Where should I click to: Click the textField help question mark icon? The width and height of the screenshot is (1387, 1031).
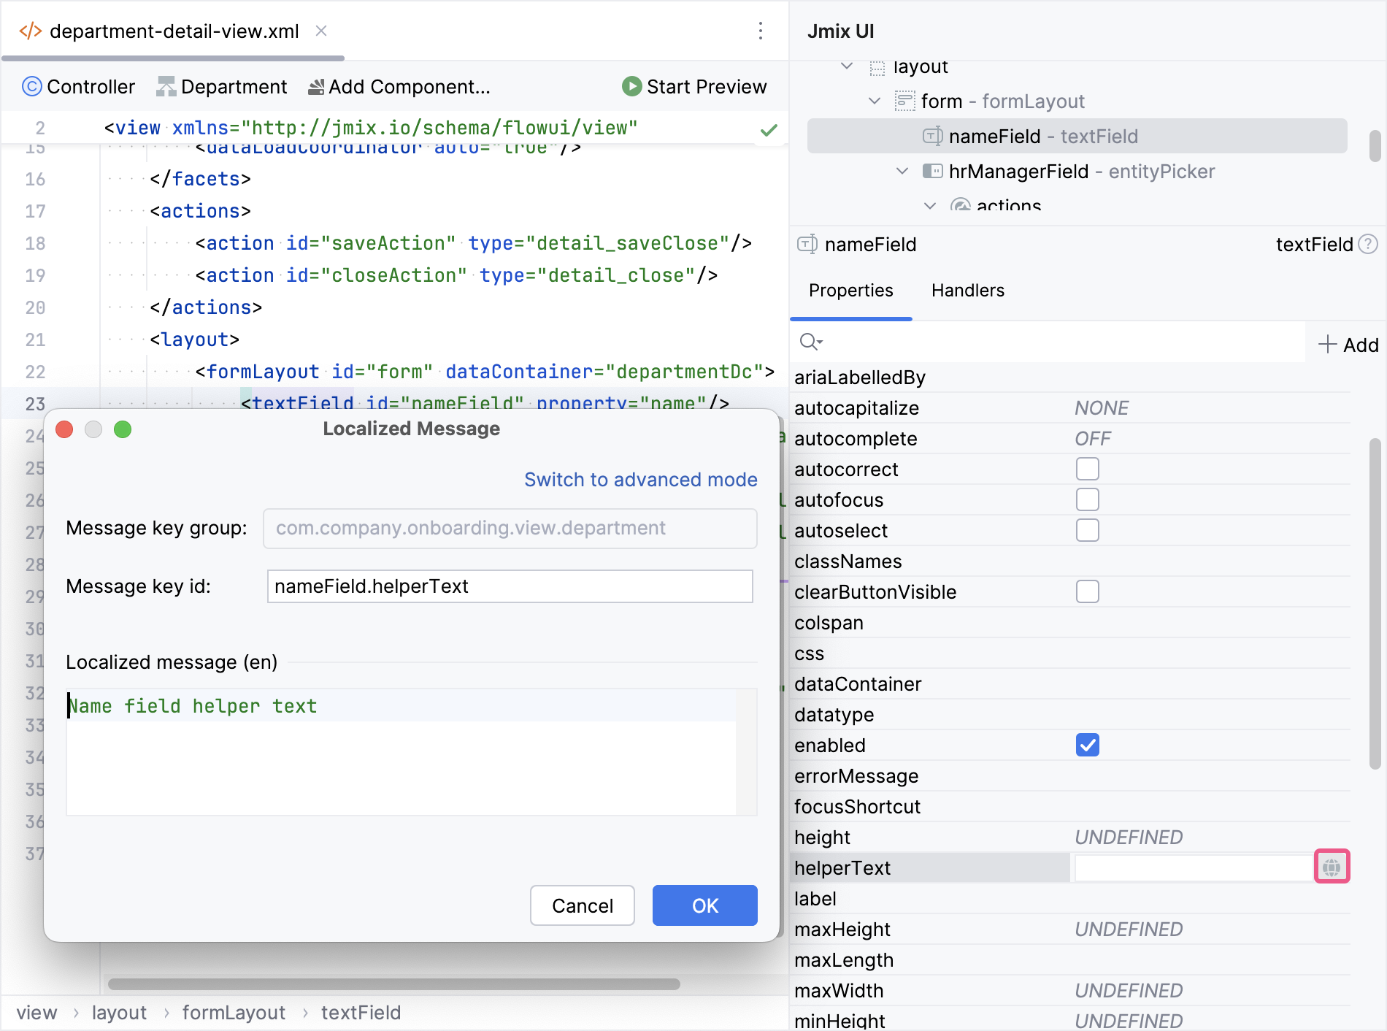pyautogui.click(x=1367, y=245)
